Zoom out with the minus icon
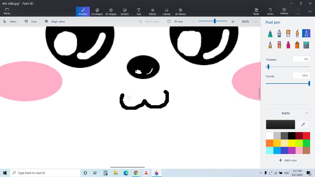Viewport: 315px width, 177px height. click(193, 22)
